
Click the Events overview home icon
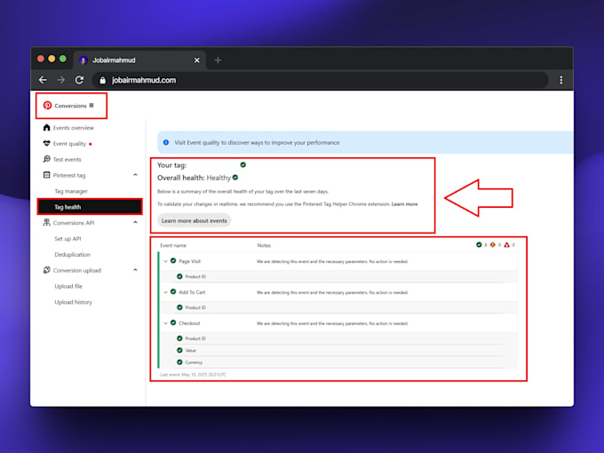coord(46,128)
